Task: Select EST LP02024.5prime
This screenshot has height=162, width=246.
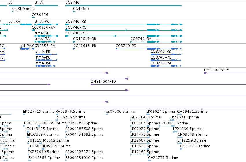Action: pyautogui.click(x=160, y=112)
